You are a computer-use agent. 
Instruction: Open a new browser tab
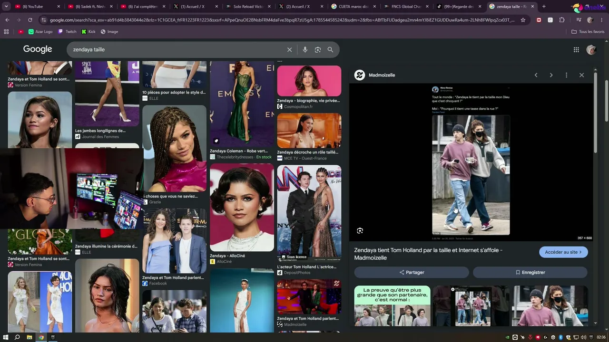coord(544,7)
